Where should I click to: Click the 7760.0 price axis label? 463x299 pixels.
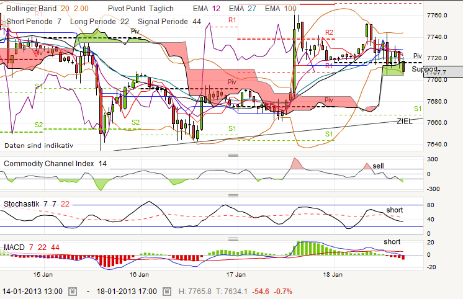(437, 16)
